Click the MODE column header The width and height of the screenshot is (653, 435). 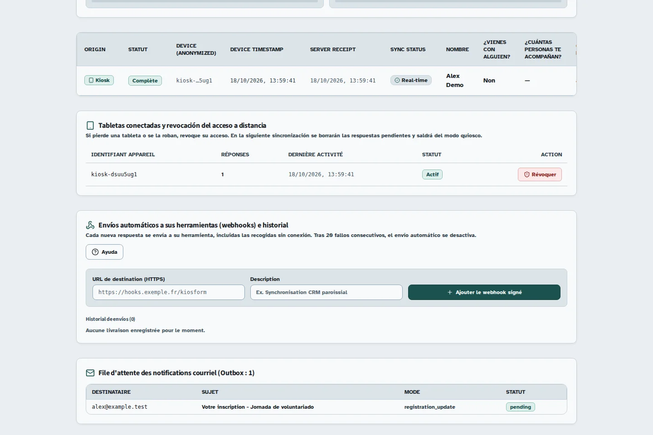412,392
